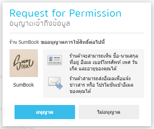Click the SumBook word in the request sentence
The image size is (154, 129).
point(29,42)
